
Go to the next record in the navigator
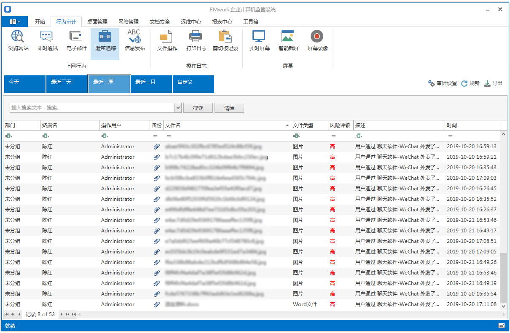tap(61, 314)
